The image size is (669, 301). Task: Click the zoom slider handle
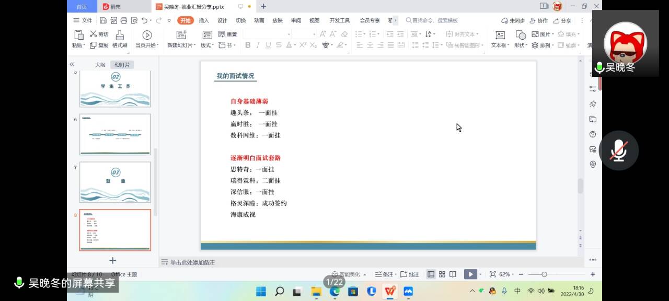[544, 274]
